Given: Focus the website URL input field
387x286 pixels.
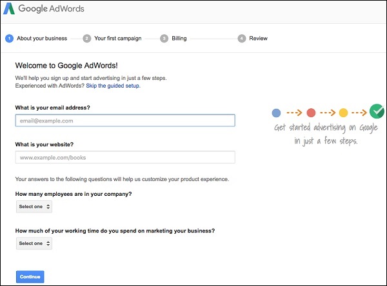Looking at the screenshot, I should (125, 157).
